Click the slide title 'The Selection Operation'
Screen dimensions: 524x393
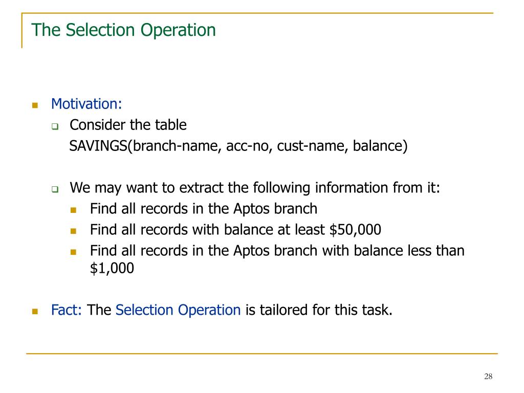(x=123, y=30)
